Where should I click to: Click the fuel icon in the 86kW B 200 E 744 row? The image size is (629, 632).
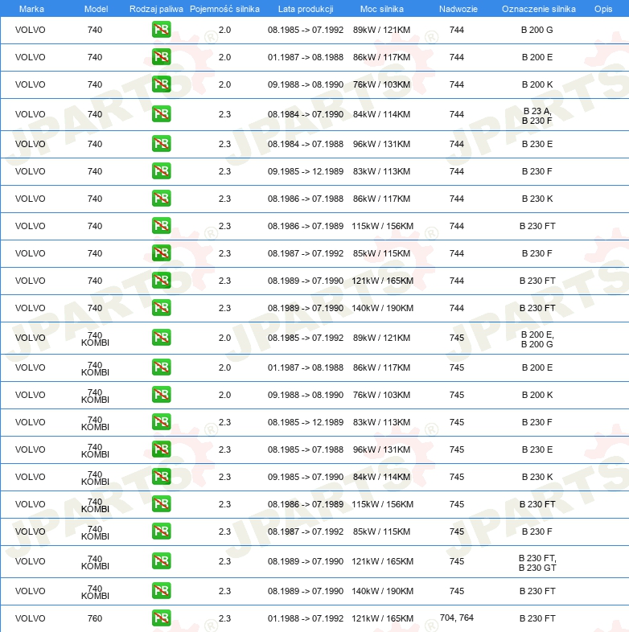[x=162, y=57]
